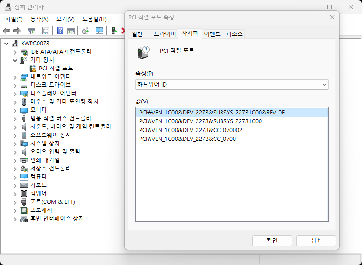Open the 보기(V) menu

point(65,19)
